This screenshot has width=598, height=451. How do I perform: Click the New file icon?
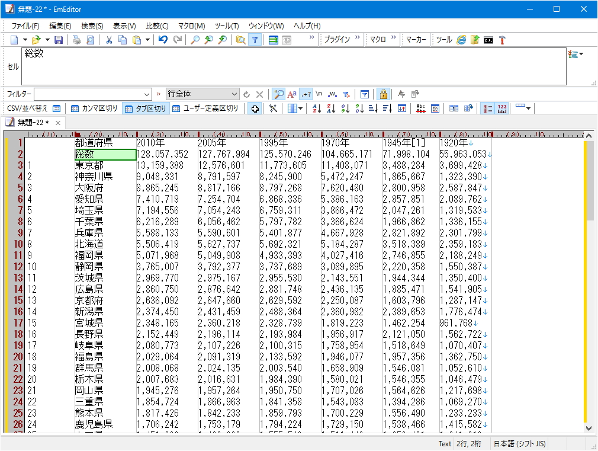(14, 40)
